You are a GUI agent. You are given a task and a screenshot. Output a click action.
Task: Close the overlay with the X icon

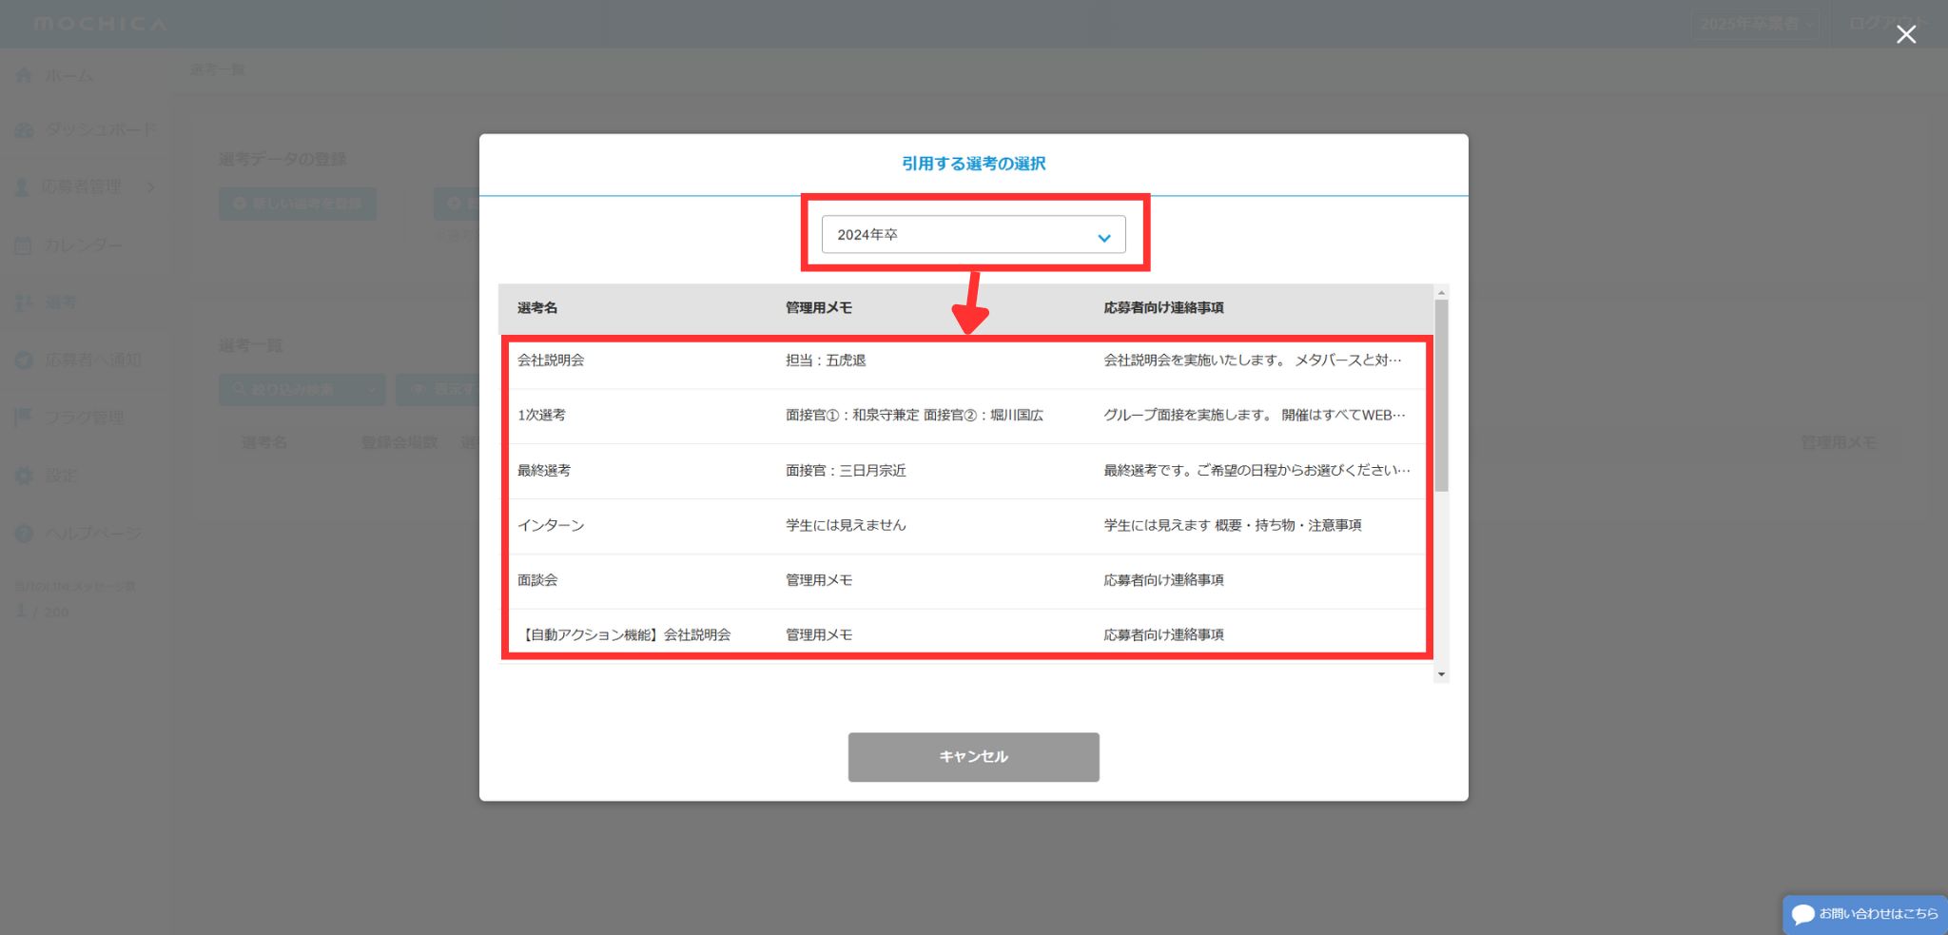1905,34
